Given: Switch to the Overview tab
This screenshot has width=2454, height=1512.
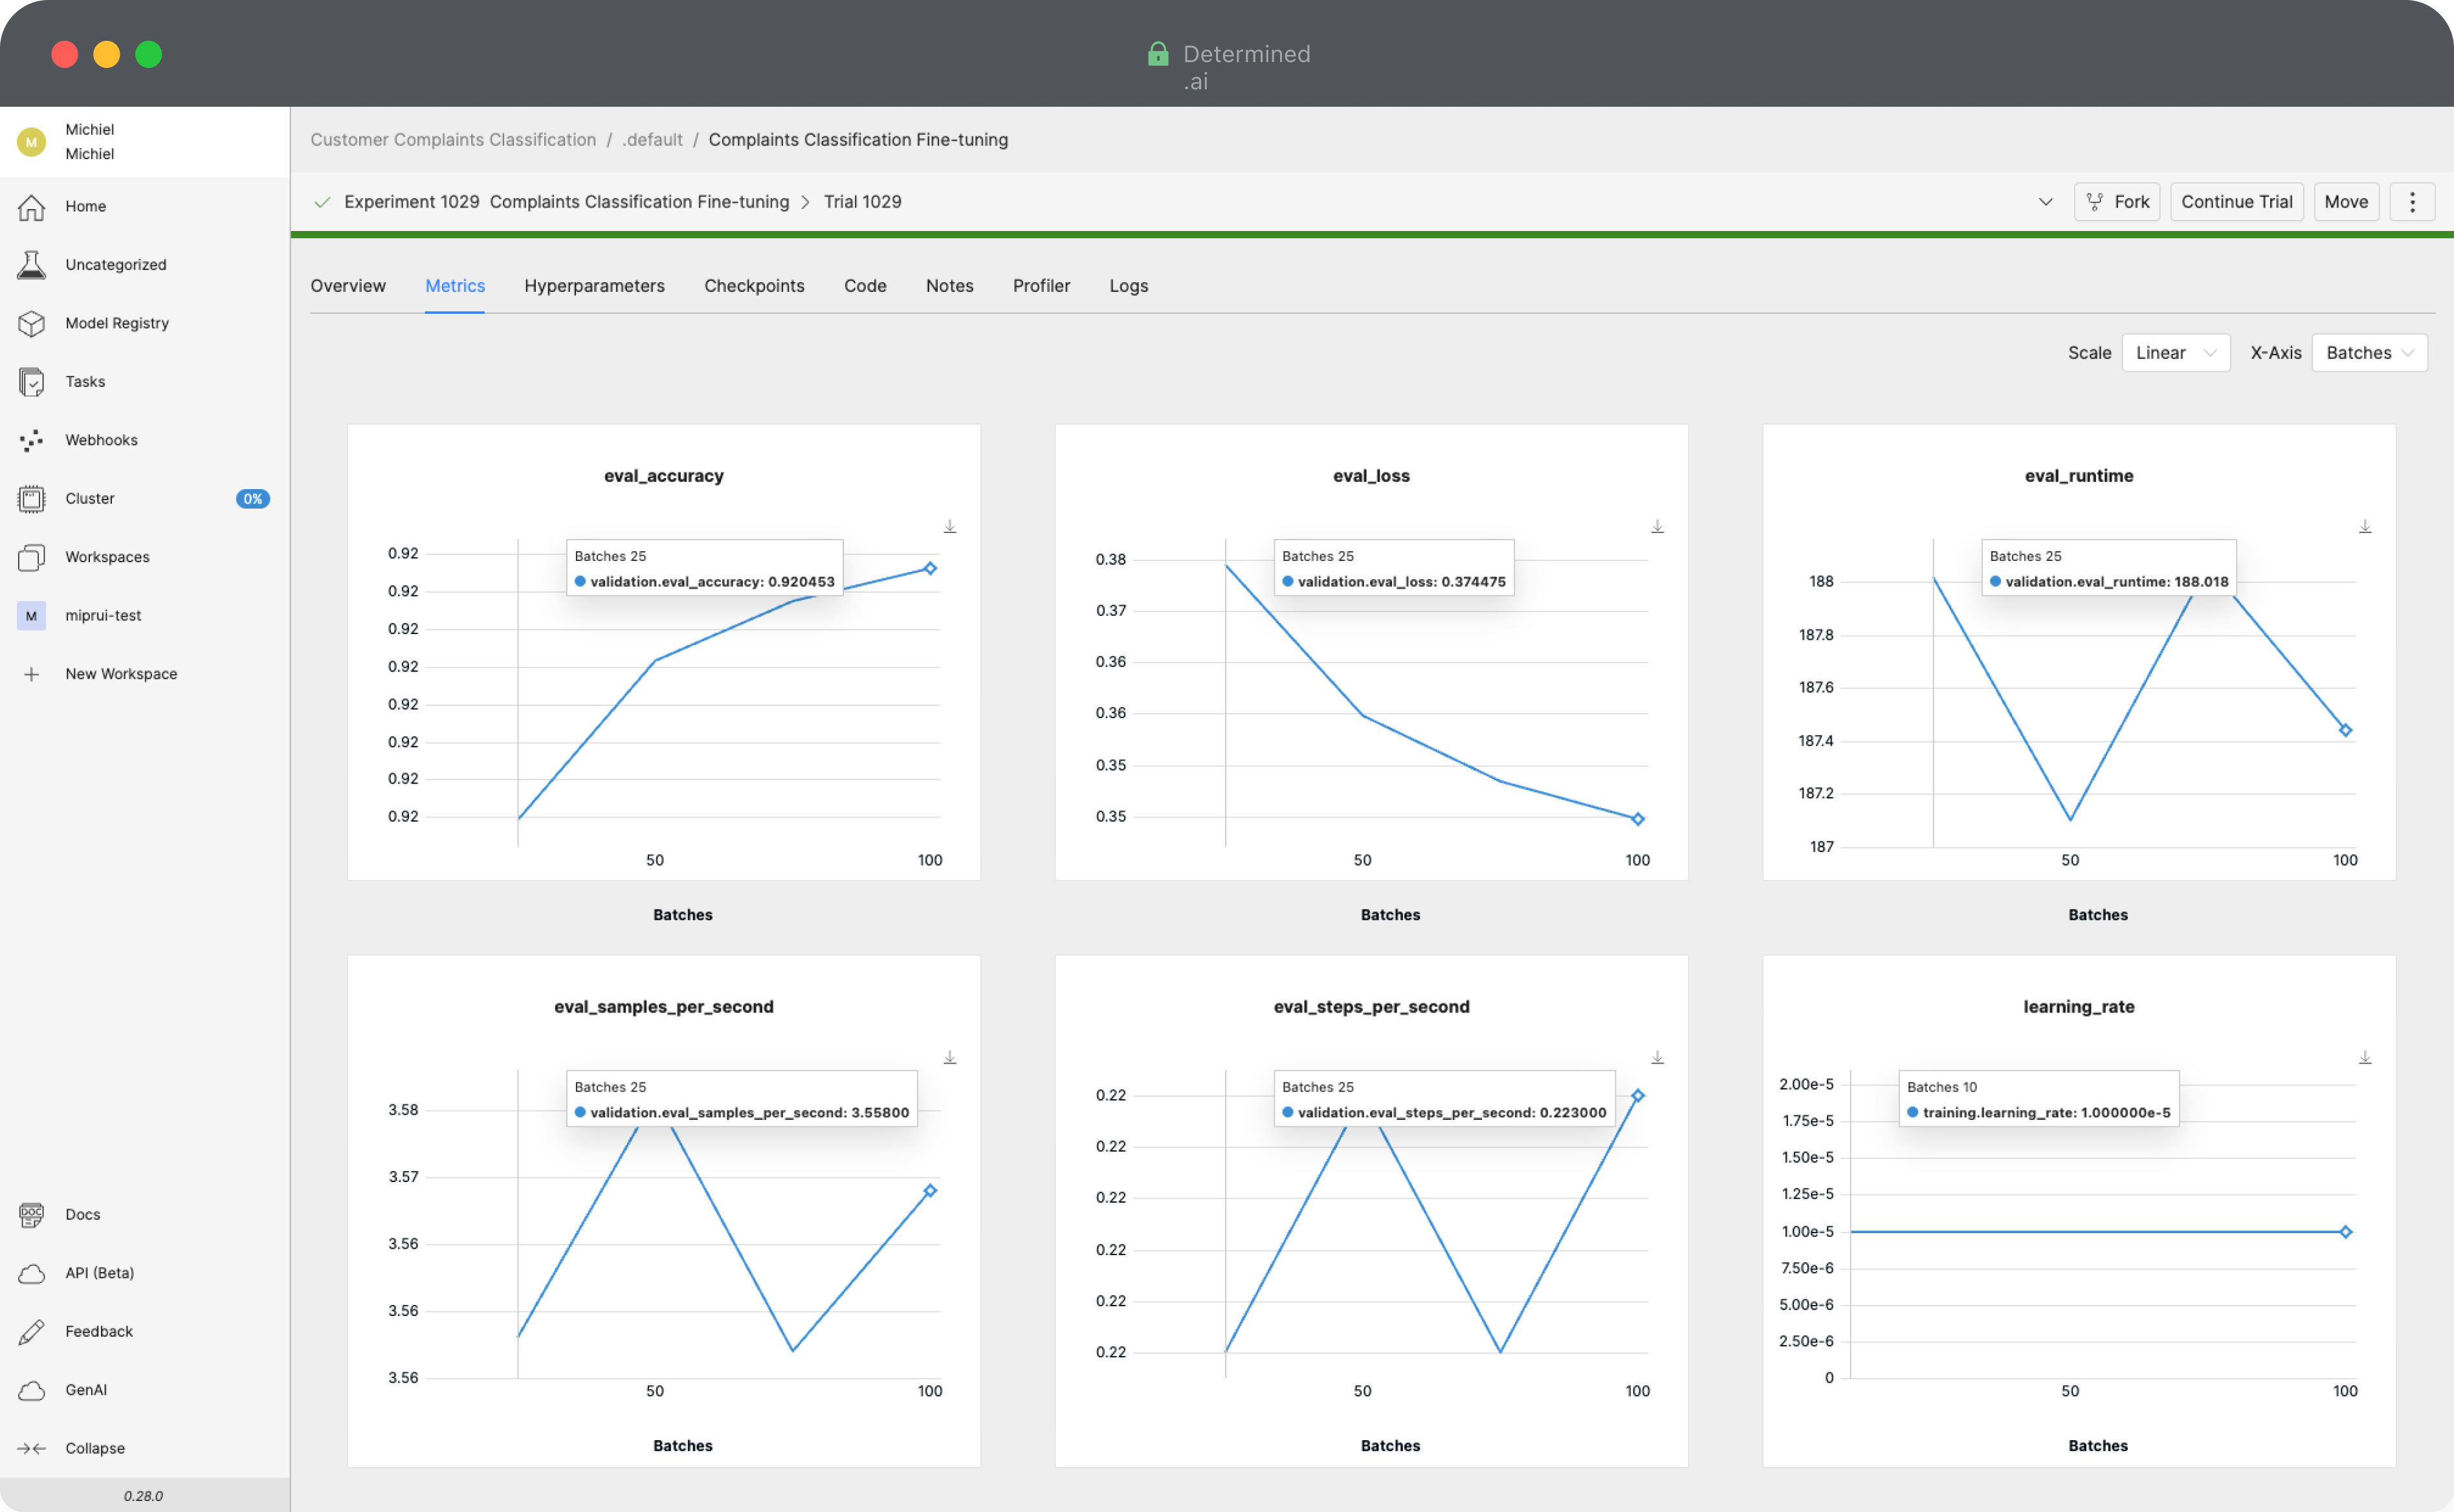Looking at the screenshot, I should click(348, 286).
